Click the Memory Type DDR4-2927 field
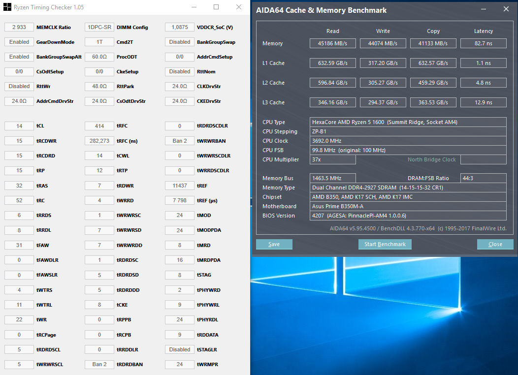The width and height of the screenshot is (518, 375). point(408,187)
